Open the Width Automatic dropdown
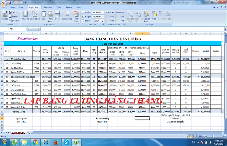 pos(103,12)
